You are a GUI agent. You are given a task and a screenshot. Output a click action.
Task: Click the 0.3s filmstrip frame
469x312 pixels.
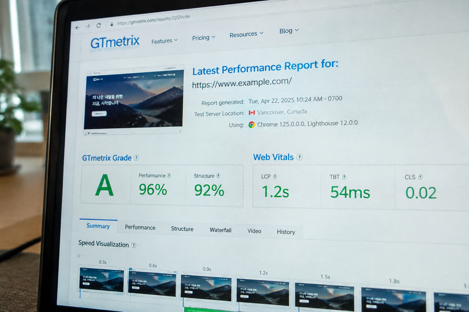click(102, 280)
